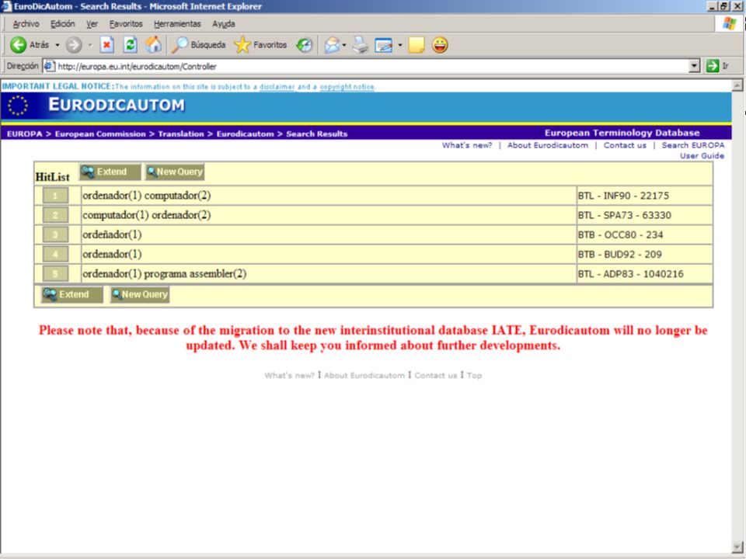The height and width of the screenshot is (559, 746).
Task: Go to EUROPA breadcrumb link
Action: point(25,134)
